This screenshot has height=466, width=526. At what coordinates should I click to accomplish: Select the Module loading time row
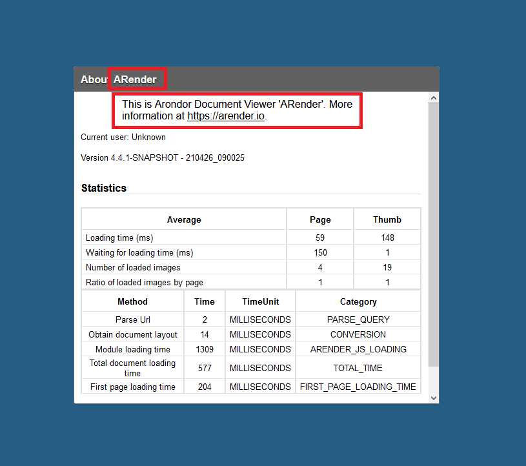point(132,349)
